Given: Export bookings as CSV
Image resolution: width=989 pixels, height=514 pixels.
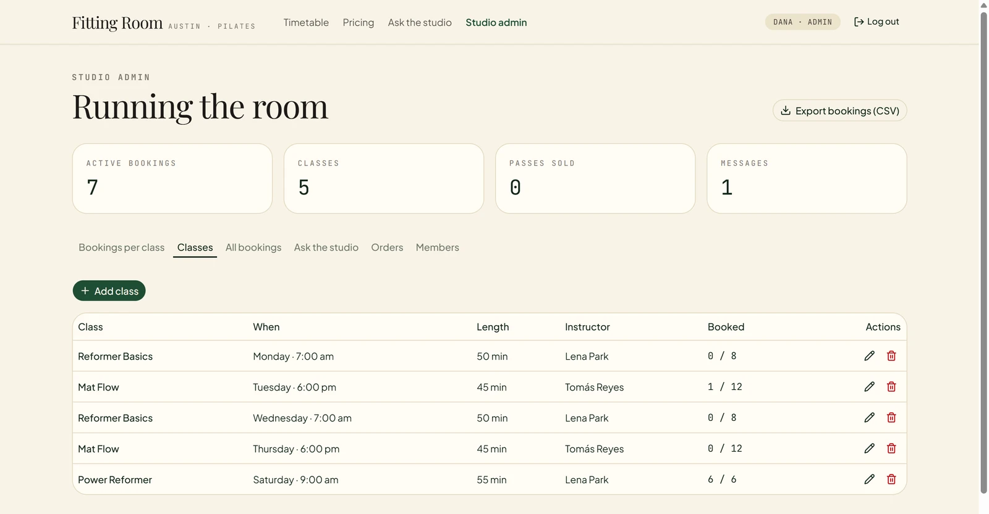Looking at the screenshot, I should pos(839,110).
